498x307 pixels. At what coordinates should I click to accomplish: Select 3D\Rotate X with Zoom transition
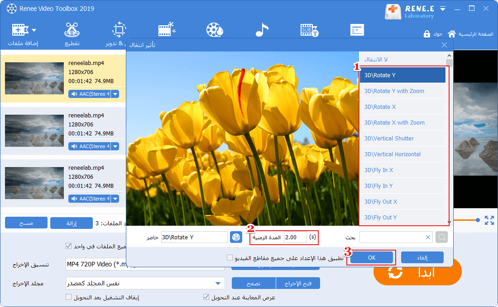[402, 123]
